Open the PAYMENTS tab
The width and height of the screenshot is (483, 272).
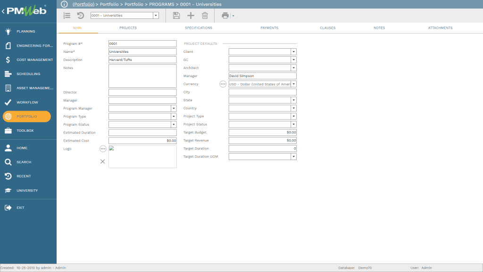pos(269,28)
